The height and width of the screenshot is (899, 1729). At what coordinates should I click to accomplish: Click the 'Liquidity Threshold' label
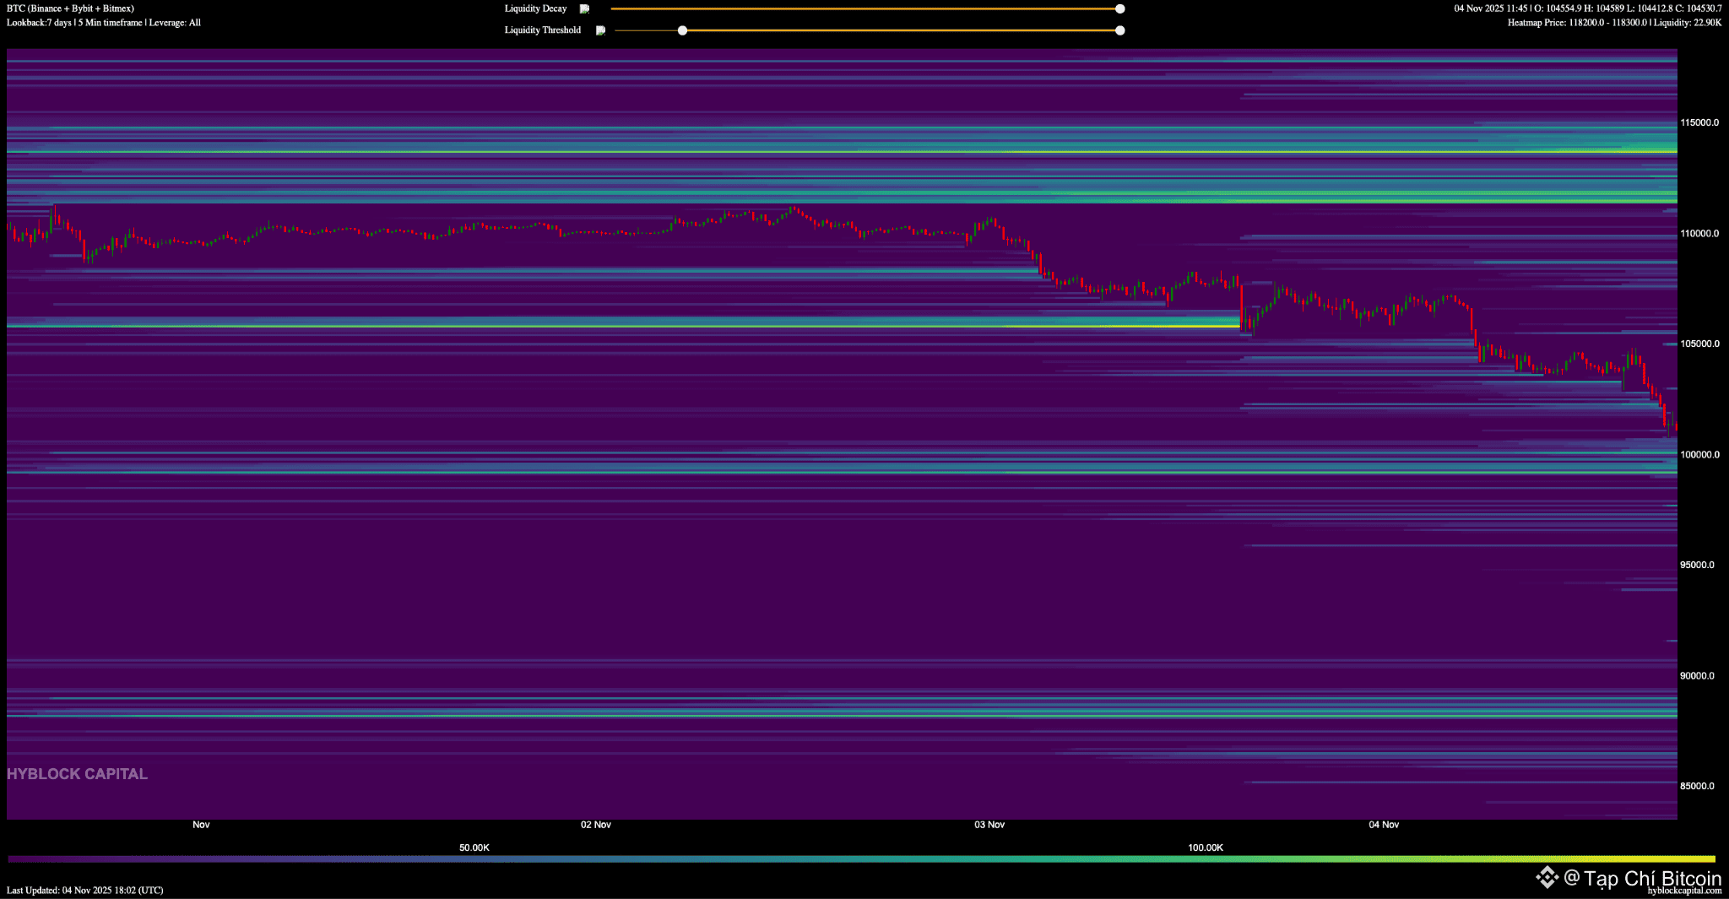[x=542, y=30]
